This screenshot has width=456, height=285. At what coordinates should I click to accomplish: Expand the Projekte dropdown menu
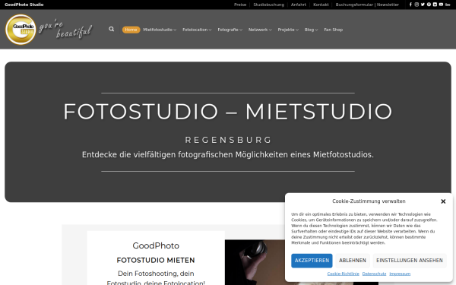pos(288,30)
